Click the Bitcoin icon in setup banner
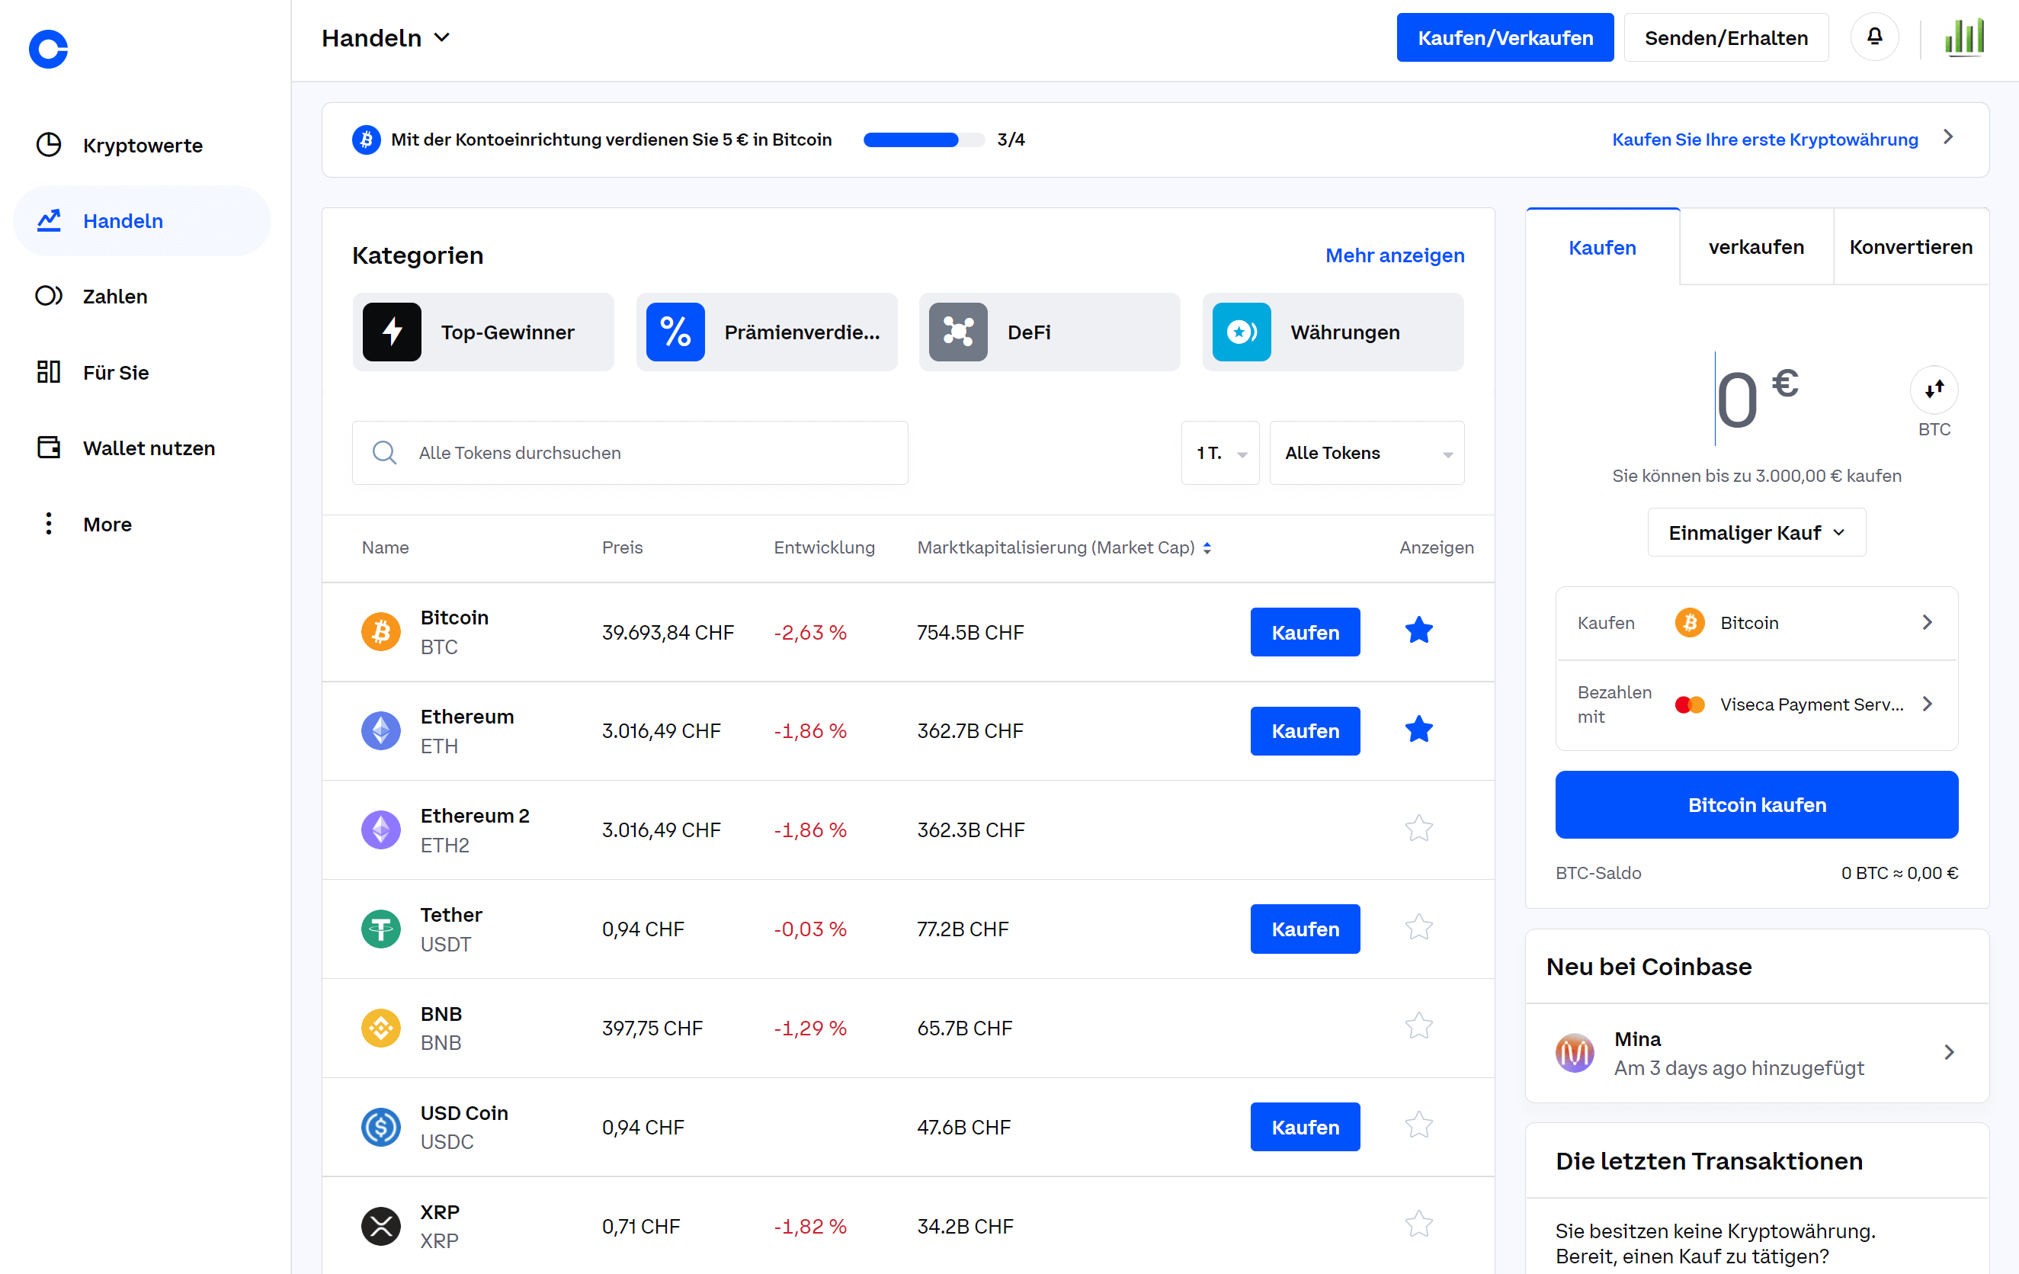The width and height of the screenshot is (2019, 1274). tap(366, 140)
